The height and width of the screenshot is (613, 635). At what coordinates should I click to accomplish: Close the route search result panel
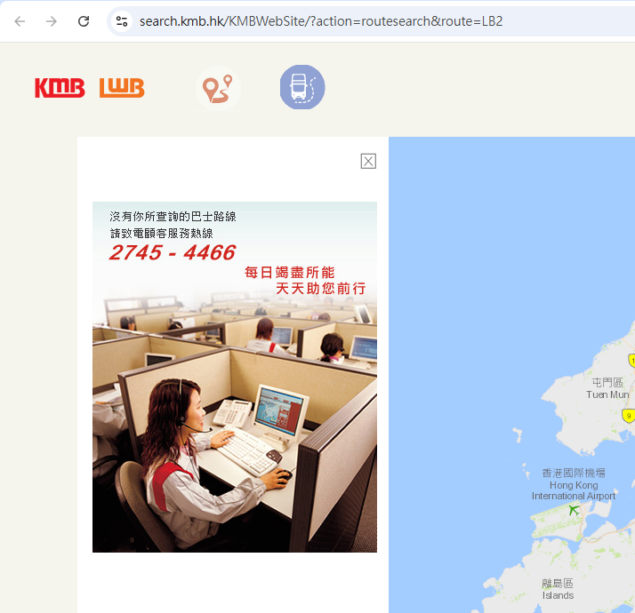[x=368, y=161]
